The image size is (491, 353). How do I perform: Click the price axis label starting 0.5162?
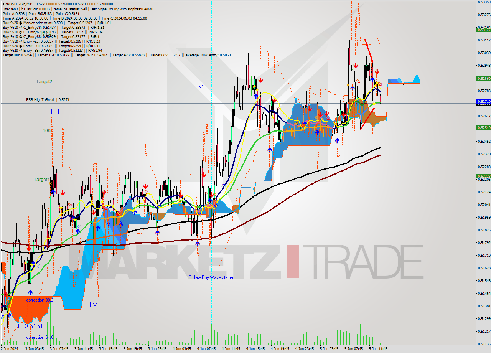484,268
